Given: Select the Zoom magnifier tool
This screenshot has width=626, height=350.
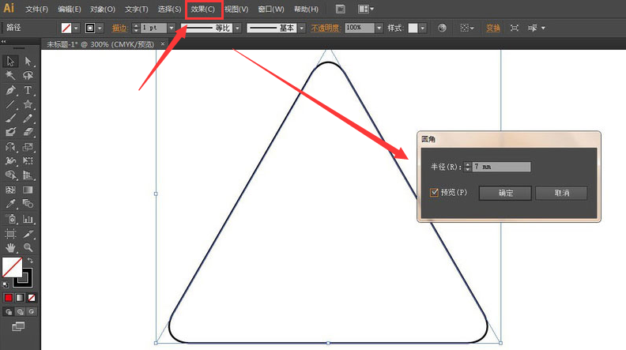Looking at the screenshot, I should point(28,247).
